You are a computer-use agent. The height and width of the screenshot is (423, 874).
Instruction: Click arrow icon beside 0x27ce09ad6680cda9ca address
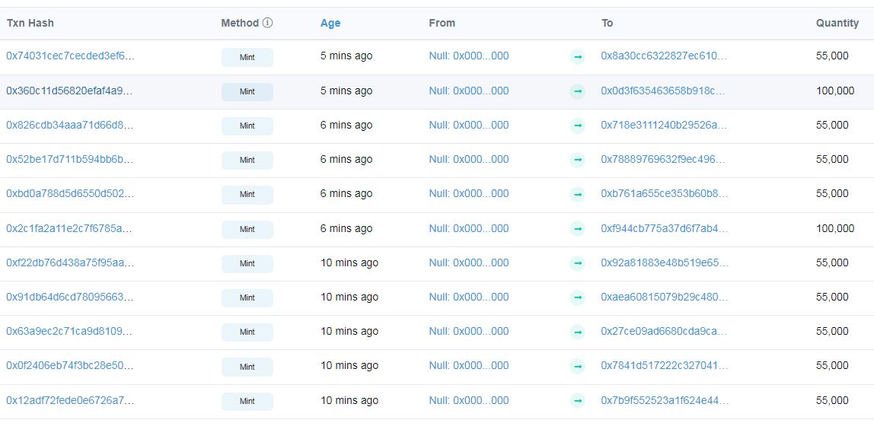click(577, 332)
